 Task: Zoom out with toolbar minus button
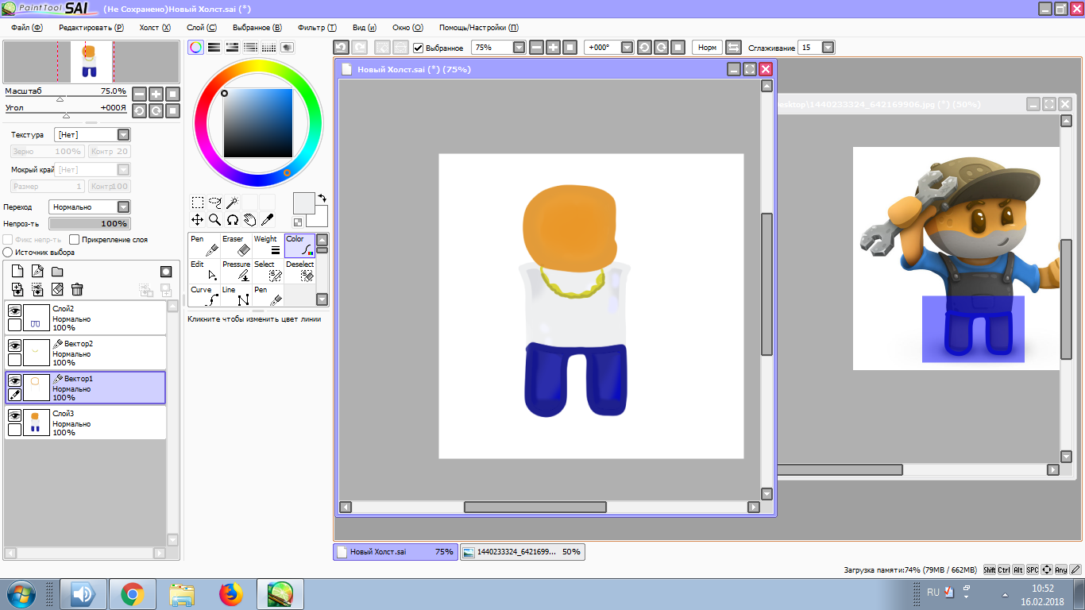537,48
